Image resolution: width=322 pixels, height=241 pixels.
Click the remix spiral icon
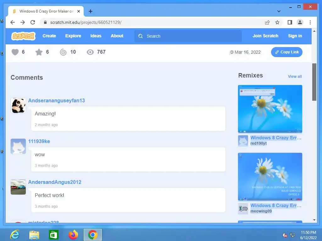[63, 52]
